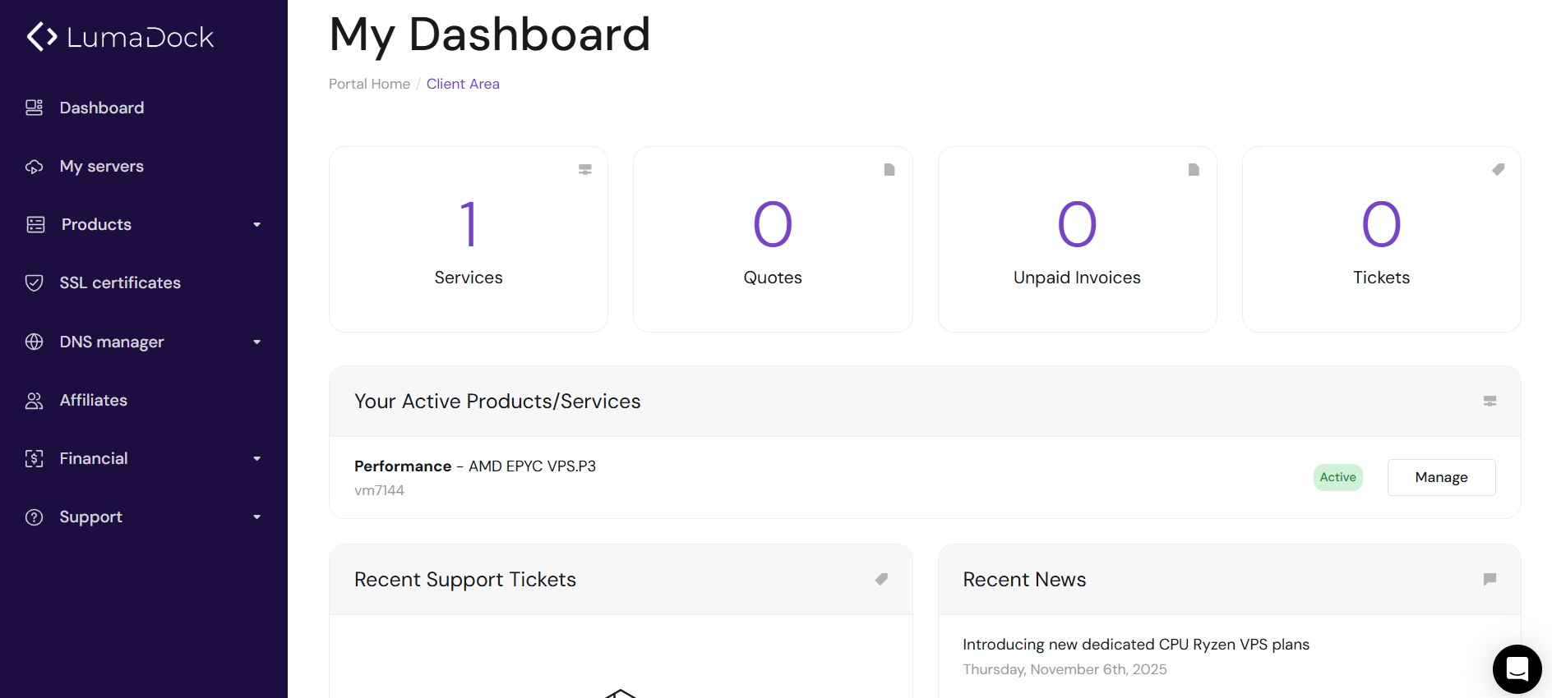1552x698 pixels.
Task: Expand the DNS manager menu arrow
Action: click(256, 342)
